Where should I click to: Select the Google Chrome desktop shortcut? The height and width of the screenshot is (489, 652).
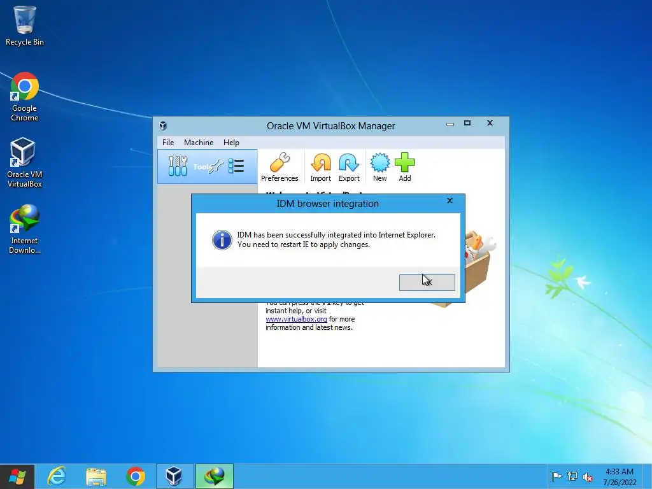25,97
